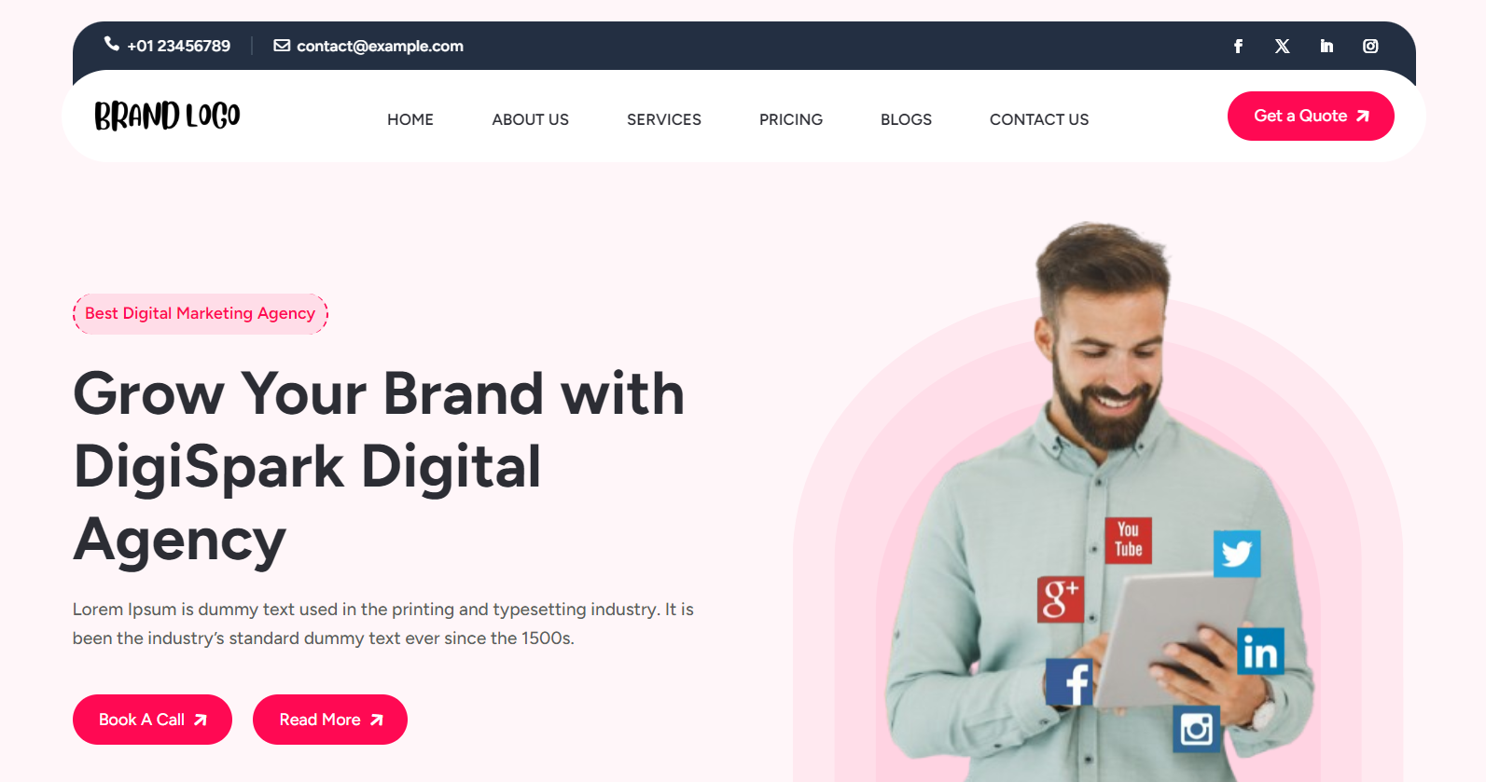Click the Brand Logo in header

point(167,116)
